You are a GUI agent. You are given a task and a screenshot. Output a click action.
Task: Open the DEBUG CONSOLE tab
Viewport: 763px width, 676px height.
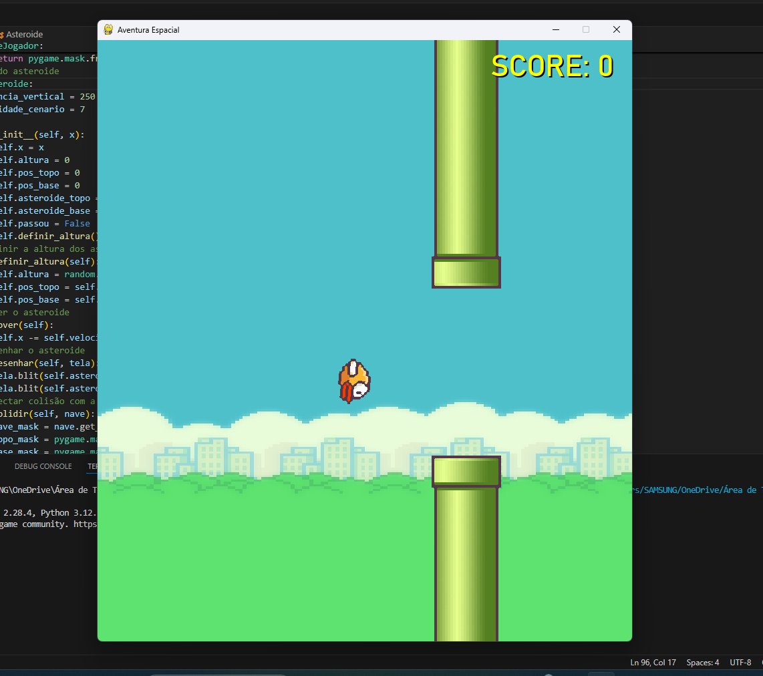click(x=43, y=466)
